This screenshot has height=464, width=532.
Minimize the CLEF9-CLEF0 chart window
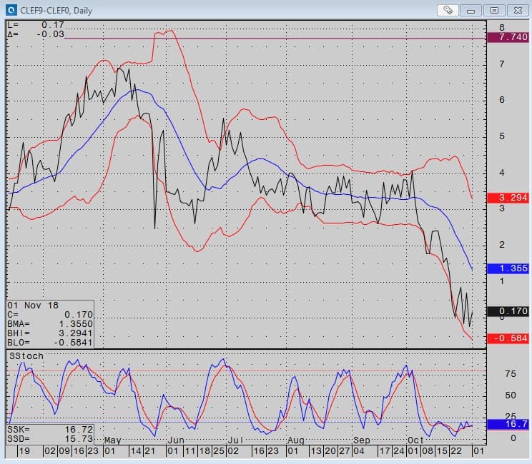[x=471, y=10]
